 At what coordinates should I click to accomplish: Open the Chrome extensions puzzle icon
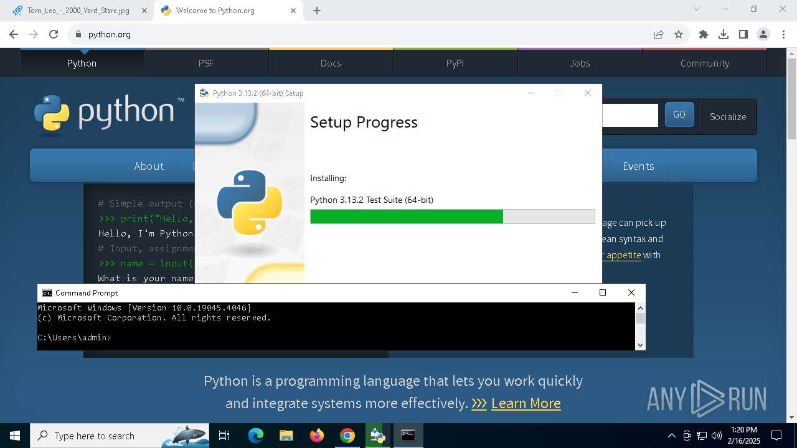704,34
